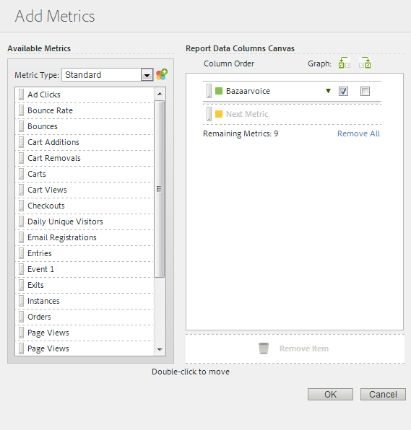Select the Orders metric
This screenshot has height=430, width=411.
tap(39, 317)
